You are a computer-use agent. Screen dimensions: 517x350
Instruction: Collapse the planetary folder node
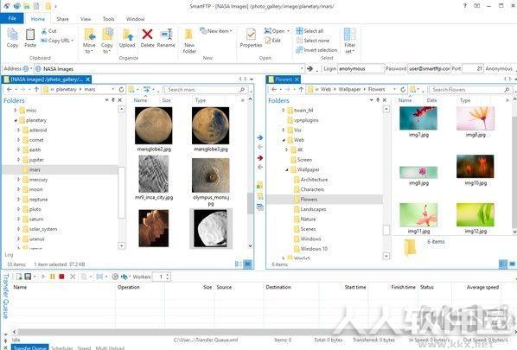coord(16,120)
